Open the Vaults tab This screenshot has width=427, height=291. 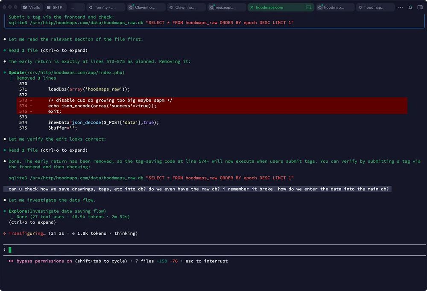click(x=32, y=7)
